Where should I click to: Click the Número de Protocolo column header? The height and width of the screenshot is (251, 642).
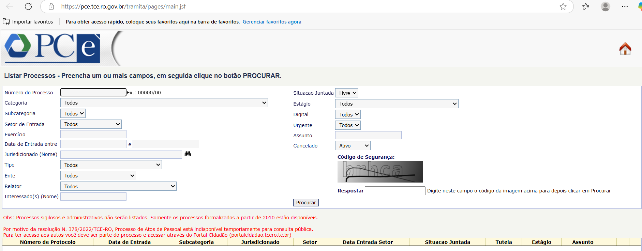pyautogui.click(x=48, y=242)
